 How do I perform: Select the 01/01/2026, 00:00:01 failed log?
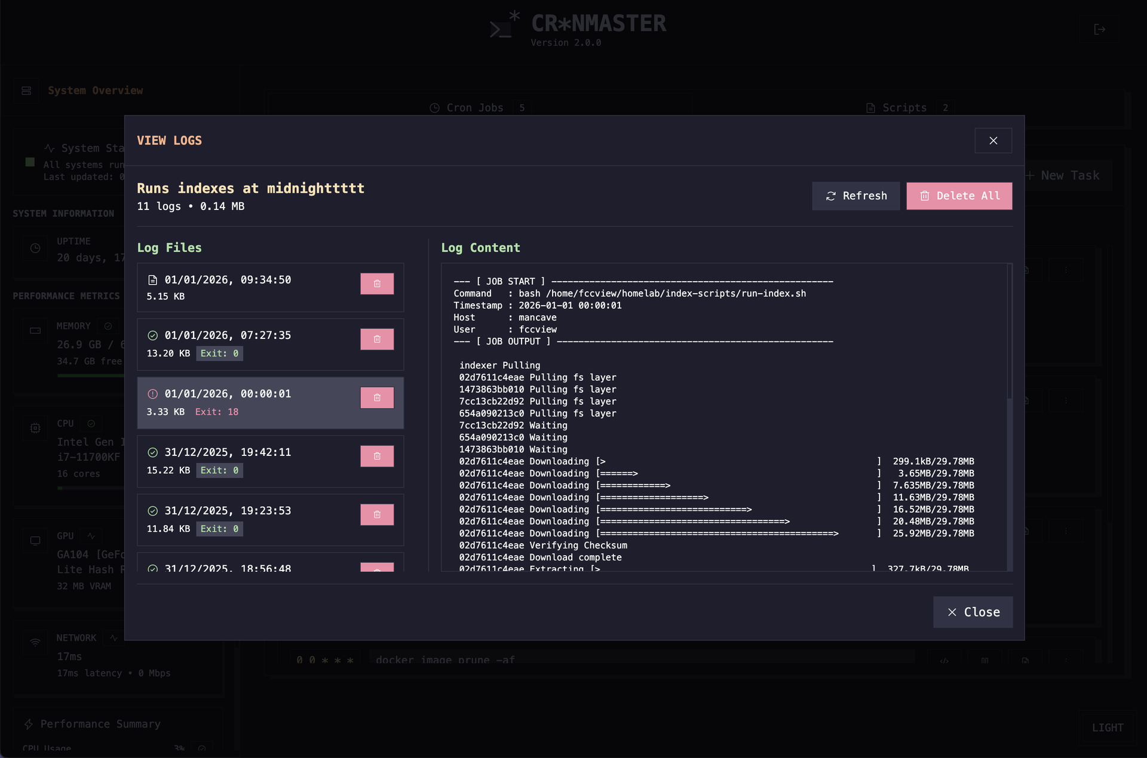tap(270, 403)
